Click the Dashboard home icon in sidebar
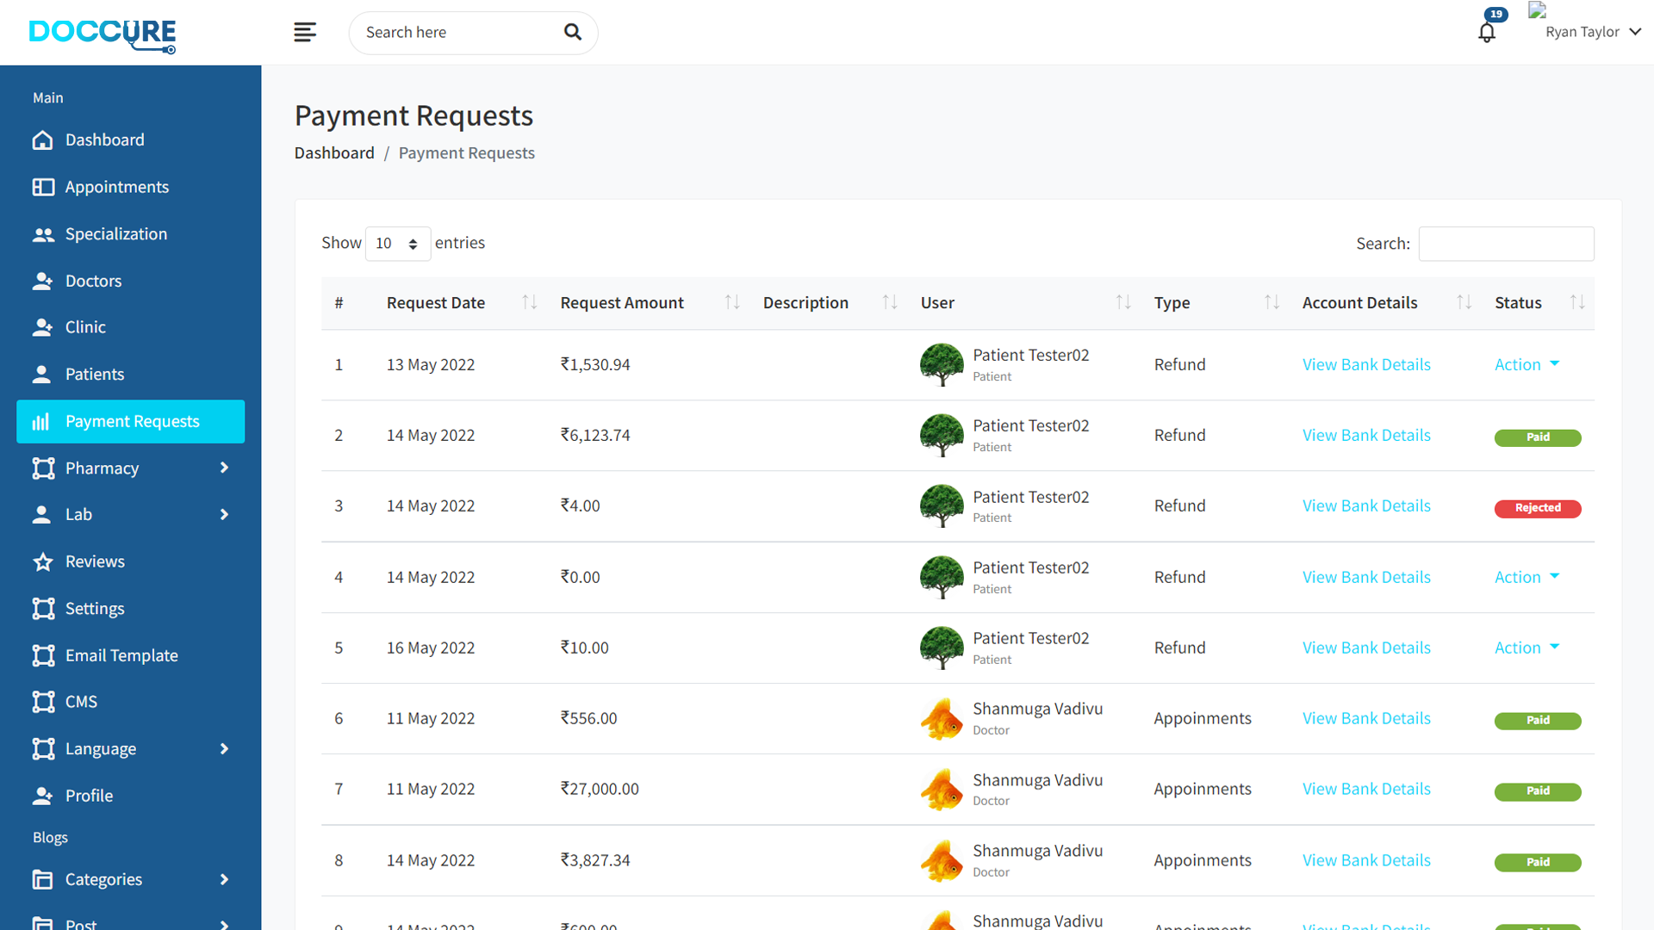The height and width of the screenshot is (930, 1654). tap(43, 140)
